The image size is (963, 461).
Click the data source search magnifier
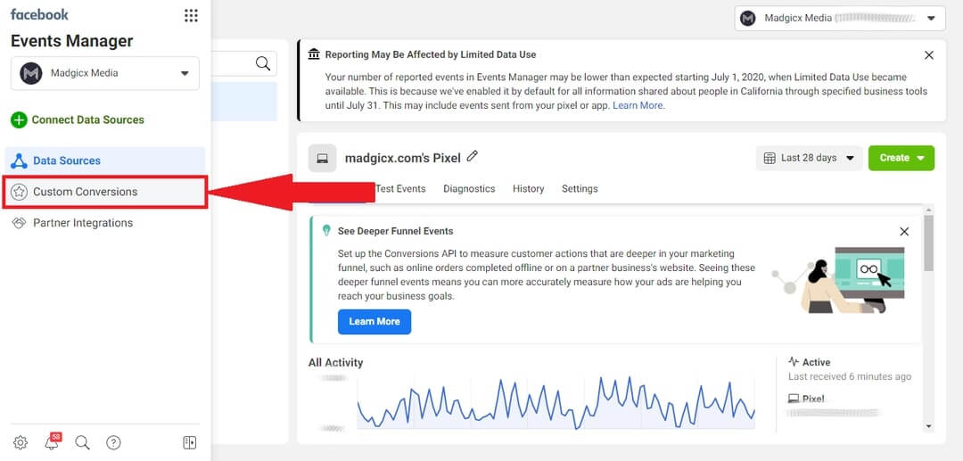click(x=263, y=63)
